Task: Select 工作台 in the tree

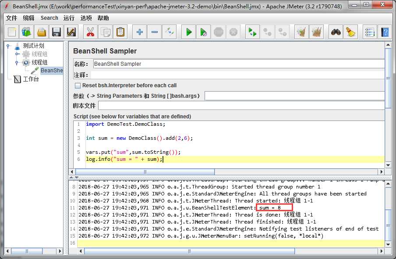Action: [31, 79]
